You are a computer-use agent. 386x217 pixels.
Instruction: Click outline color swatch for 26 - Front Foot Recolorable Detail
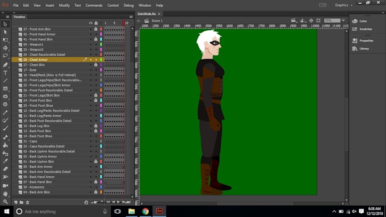coord(101,90)
